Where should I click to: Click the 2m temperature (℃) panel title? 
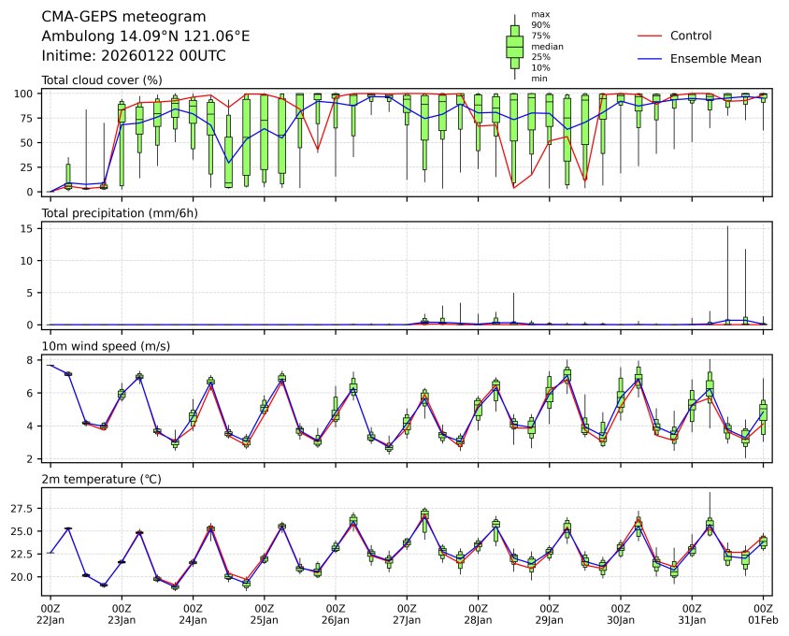[103, 479]
